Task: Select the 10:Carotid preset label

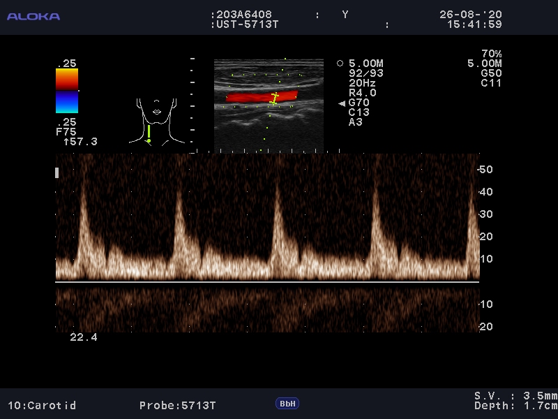Action: (42, 406)
